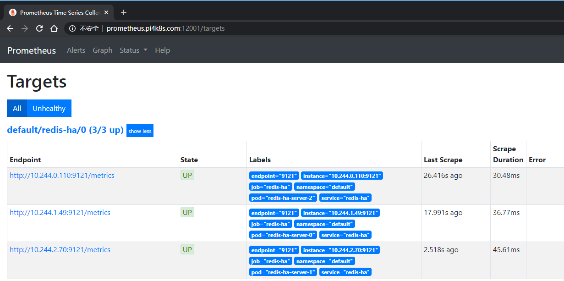Image resolution: width=564 pixels, height=281 pixels.
Task: Click the 36.77ms scrape duration
Action: tap(506, 212)
